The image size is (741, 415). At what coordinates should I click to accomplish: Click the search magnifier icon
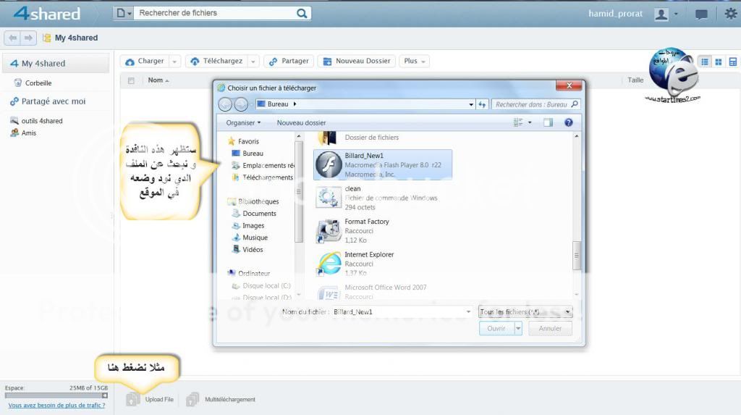coord(302,13)
